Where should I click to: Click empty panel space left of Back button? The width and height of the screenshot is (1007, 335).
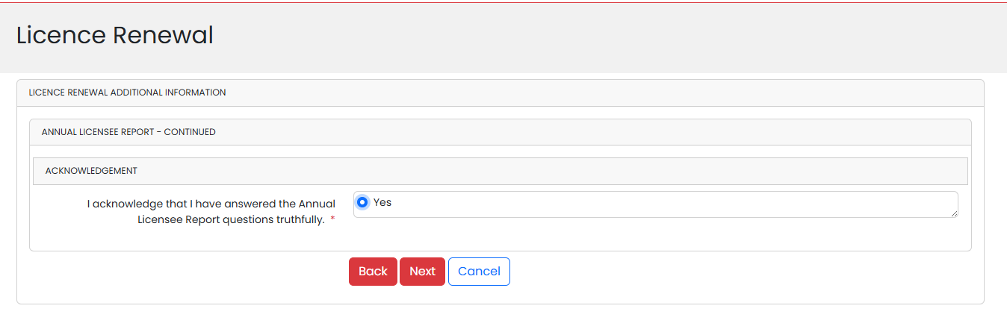187,273
